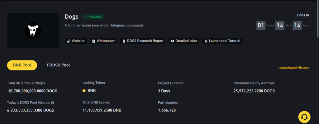Screen dimensions: 319x124
Task: Click the Secs countdown box
Action: pyautogui.click(x=297, y=26)
